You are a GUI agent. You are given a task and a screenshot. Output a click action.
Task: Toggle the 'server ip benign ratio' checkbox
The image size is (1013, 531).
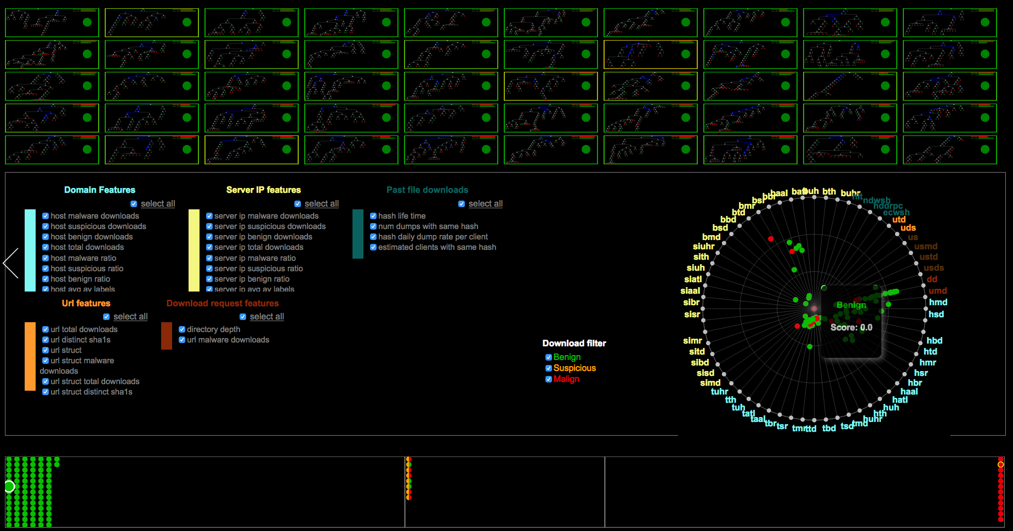coord(209,279)
